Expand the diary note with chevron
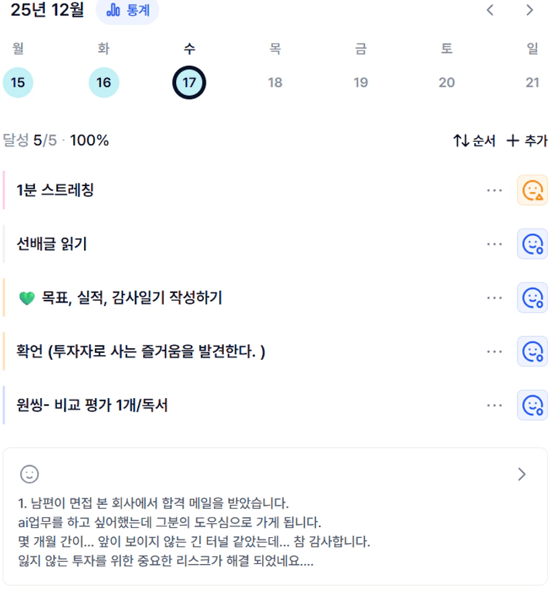 click(522, 474)
